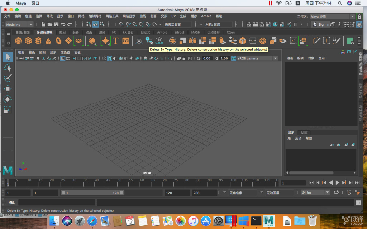
Task: Open the 无角色集 character set dropdown
Action: (242, 193)
